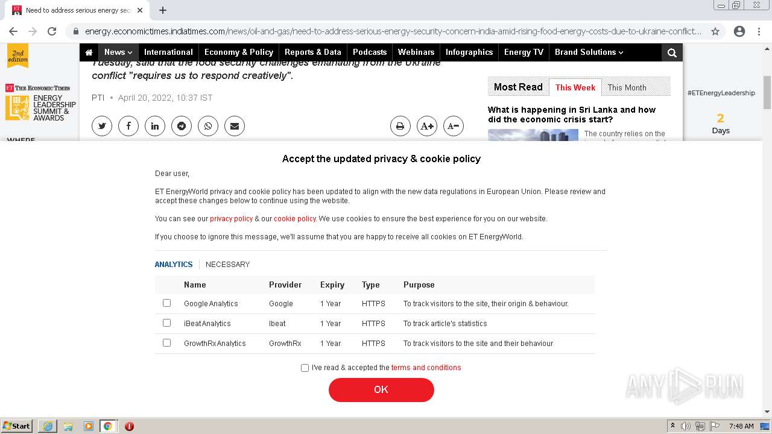Close the current browser tab

[140, 10]
